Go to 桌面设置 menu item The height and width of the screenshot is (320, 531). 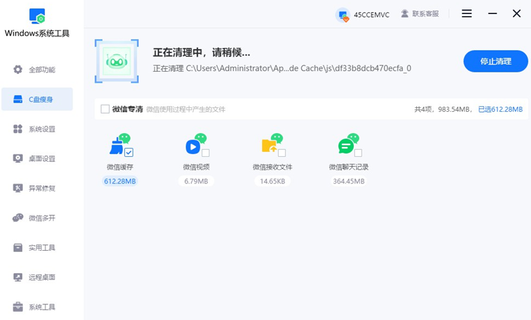[x=37, y=158]
